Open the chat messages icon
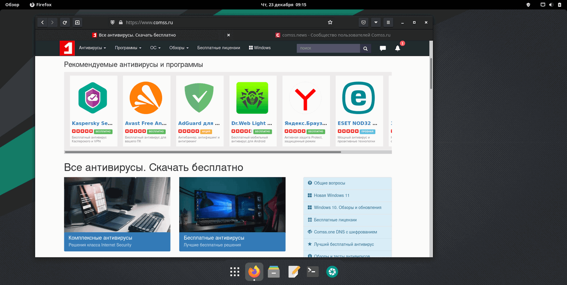The image size is (567, 285). click(x=383, y=48)
